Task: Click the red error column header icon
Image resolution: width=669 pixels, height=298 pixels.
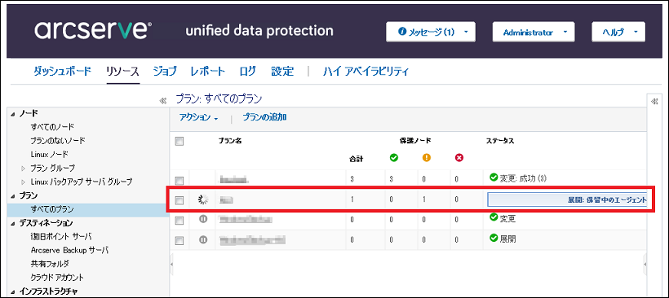Action: coord(459,158)
